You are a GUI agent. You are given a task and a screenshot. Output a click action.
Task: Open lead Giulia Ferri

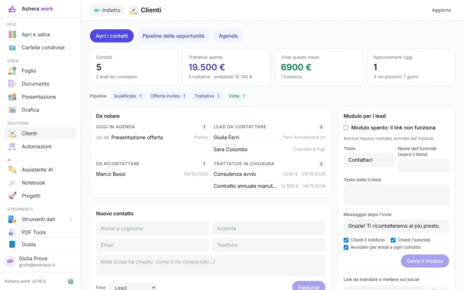click(x=269, y=137)
